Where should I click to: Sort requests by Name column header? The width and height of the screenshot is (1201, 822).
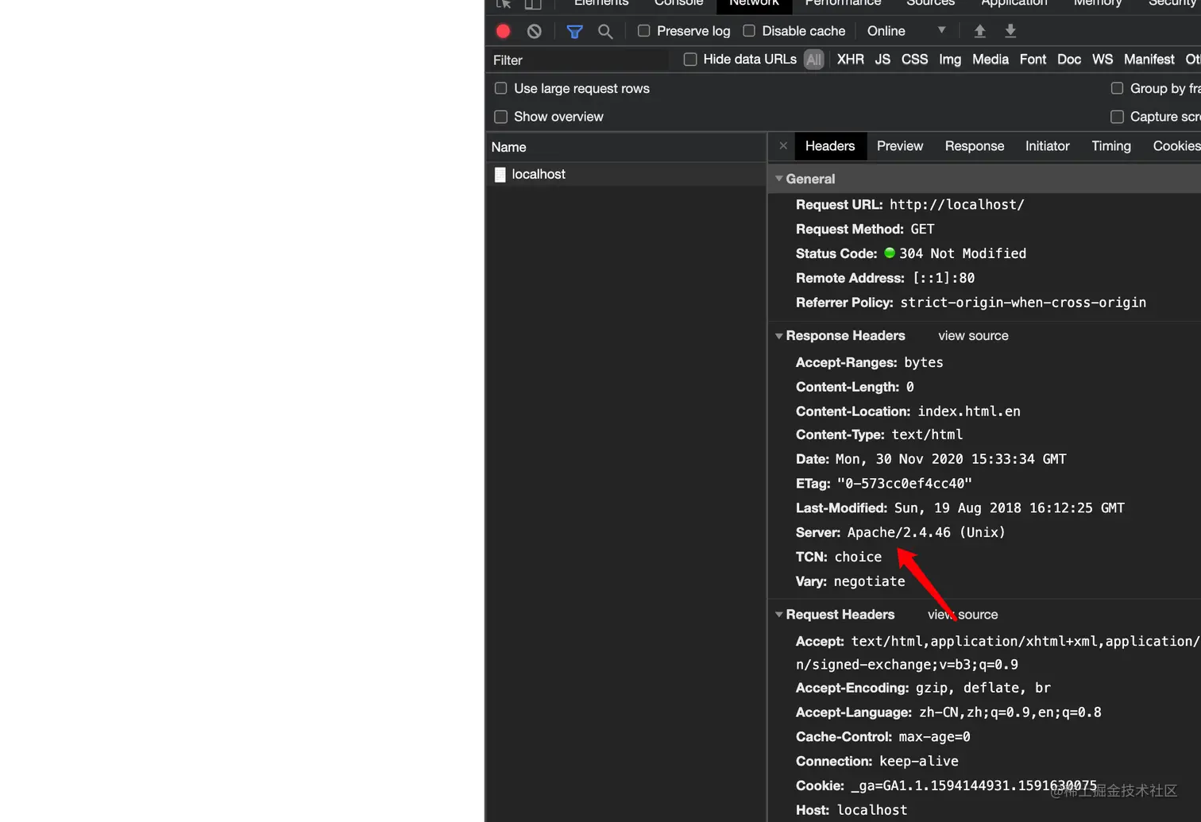click(626, 147)
